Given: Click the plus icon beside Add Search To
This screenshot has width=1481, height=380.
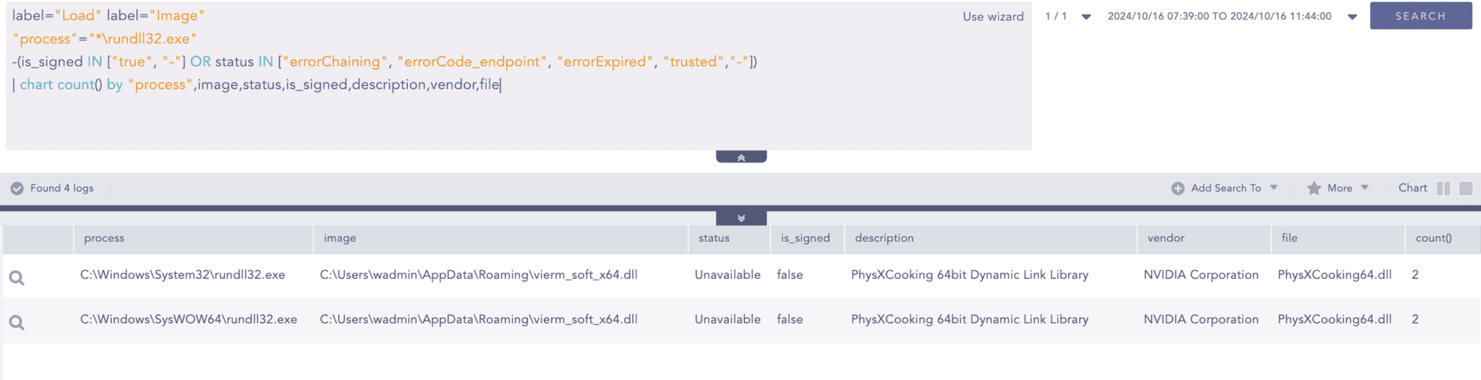Looking at the screenshot, I should coord(1178,189).
